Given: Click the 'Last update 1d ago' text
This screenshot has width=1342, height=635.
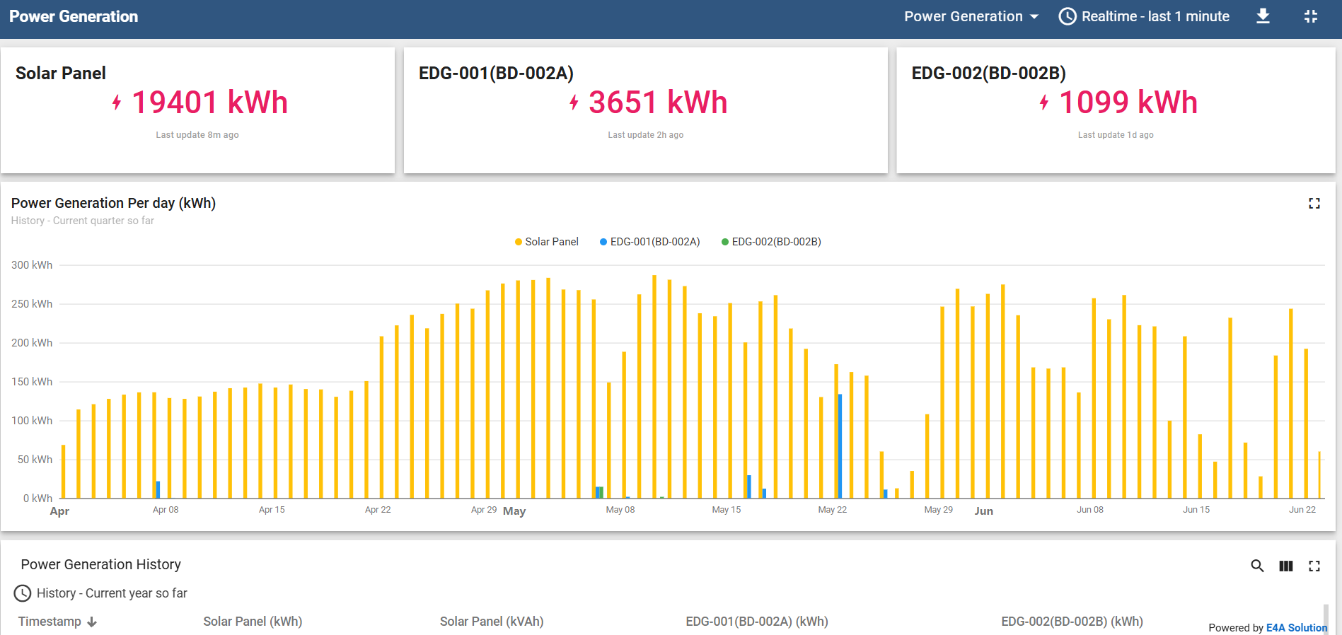Looking at the screenshot, I should (x=1116, y=135).
